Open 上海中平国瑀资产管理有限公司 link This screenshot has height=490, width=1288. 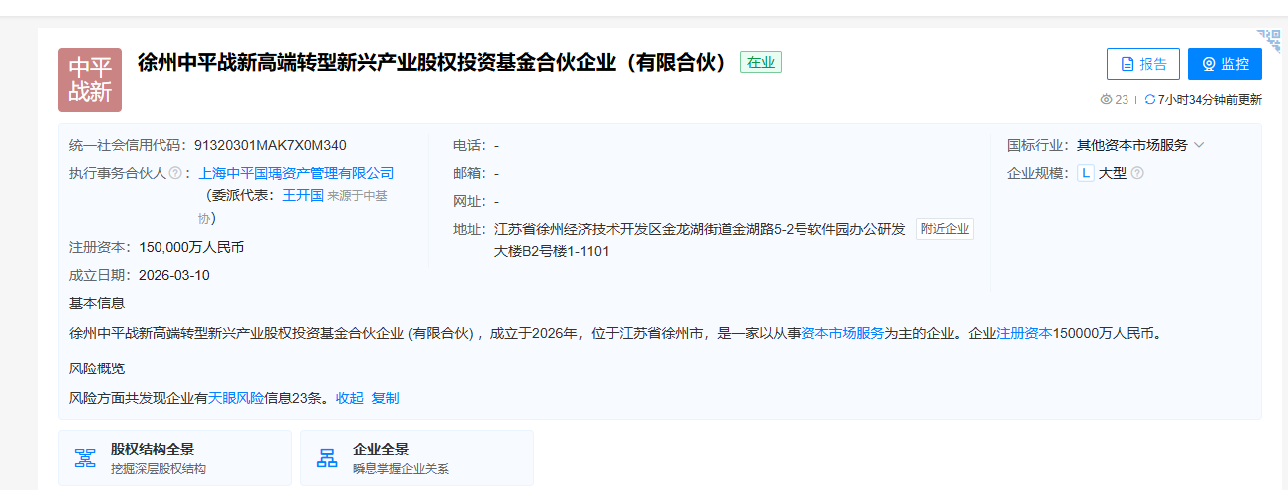click(x=297, y=173)
